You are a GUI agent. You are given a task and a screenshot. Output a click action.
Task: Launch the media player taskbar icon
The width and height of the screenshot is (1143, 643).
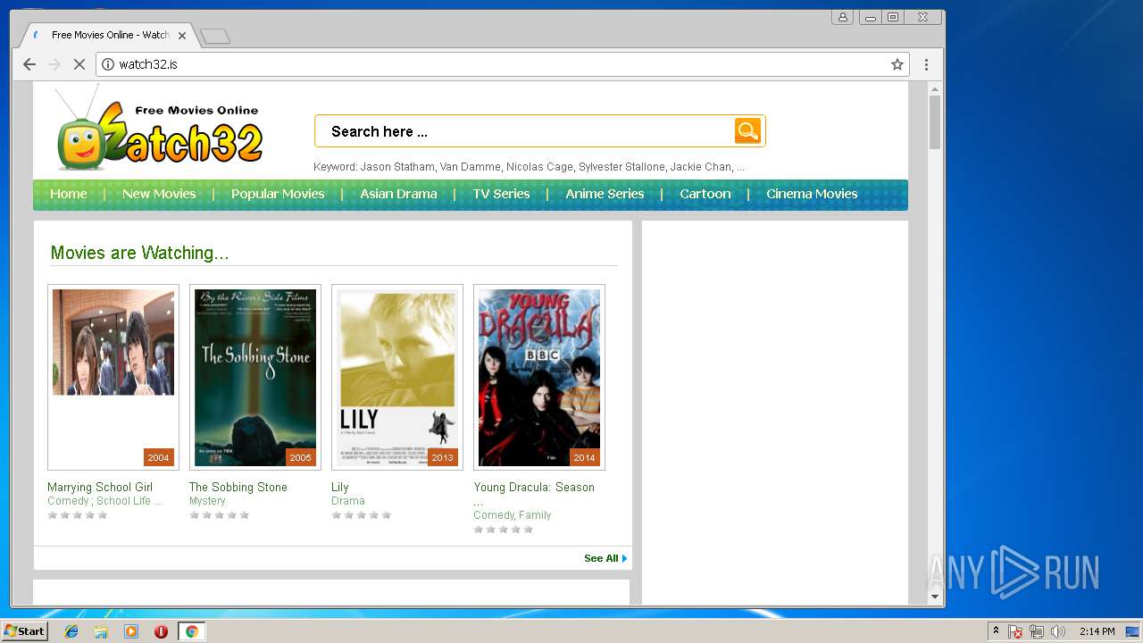(131, 631)
